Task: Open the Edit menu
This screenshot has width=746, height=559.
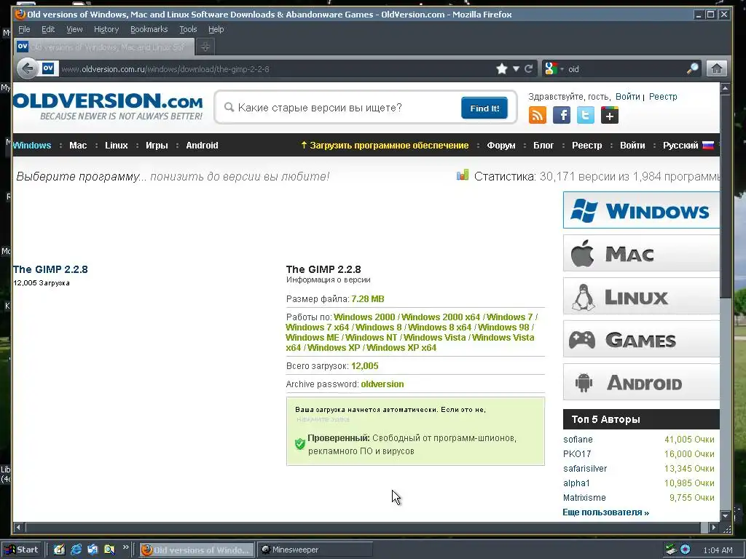Action: (48, 29)
